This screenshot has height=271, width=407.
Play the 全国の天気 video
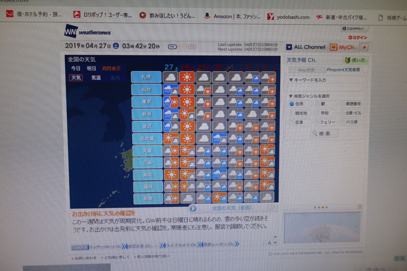(193, 207)
